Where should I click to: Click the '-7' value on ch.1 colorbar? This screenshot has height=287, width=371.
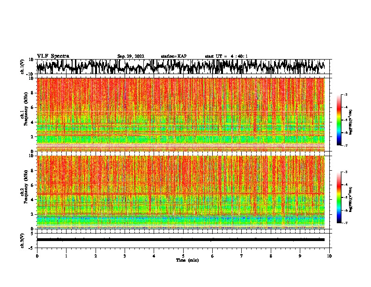point(345,145)
